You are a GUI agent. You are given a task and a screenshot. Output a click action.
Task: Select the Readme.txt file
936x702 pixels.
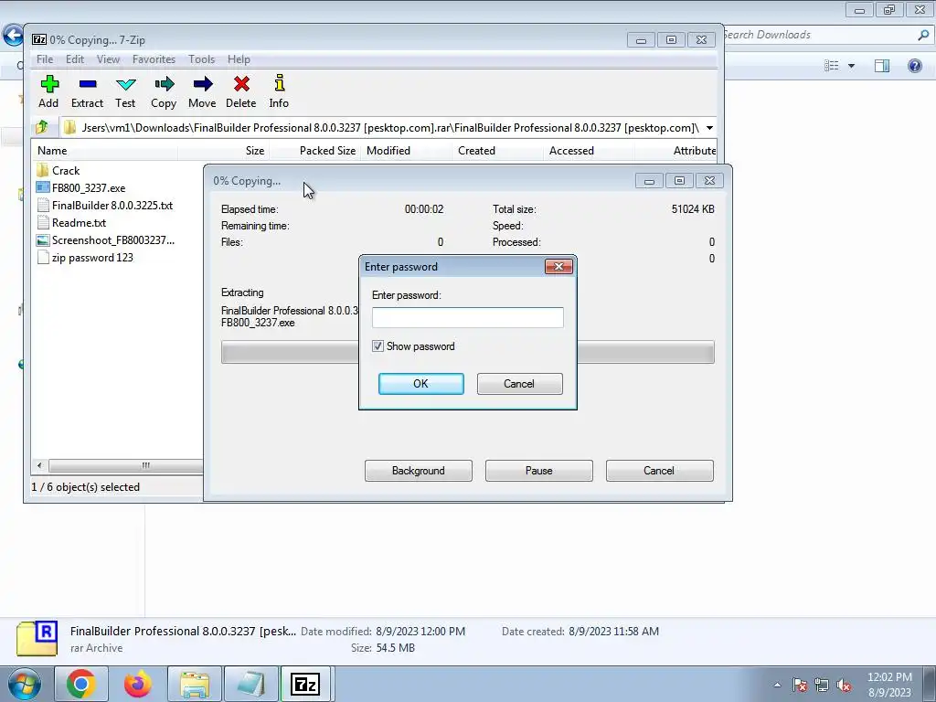(71, 223)
